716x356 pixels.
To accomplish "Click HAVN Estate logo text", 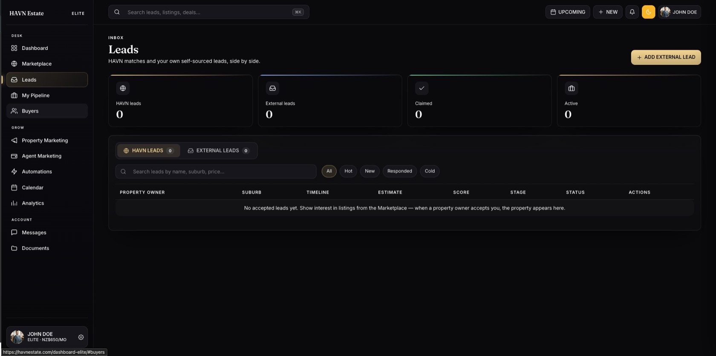I will [x=26, y=13].
